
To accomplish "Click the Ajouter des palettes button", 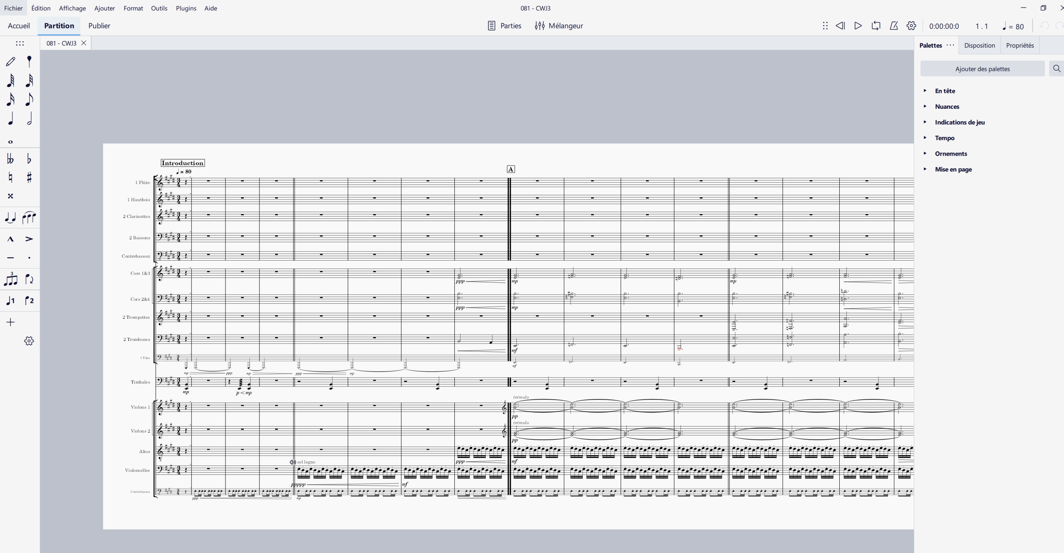I will tap(982, 69).
